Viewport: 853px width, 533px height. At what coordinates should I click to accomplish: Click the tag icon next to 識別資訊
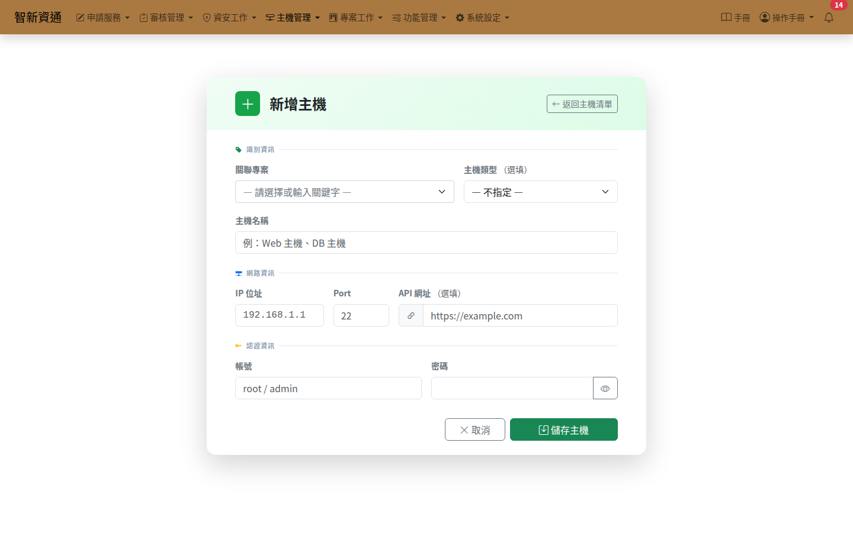coord(239,150)
